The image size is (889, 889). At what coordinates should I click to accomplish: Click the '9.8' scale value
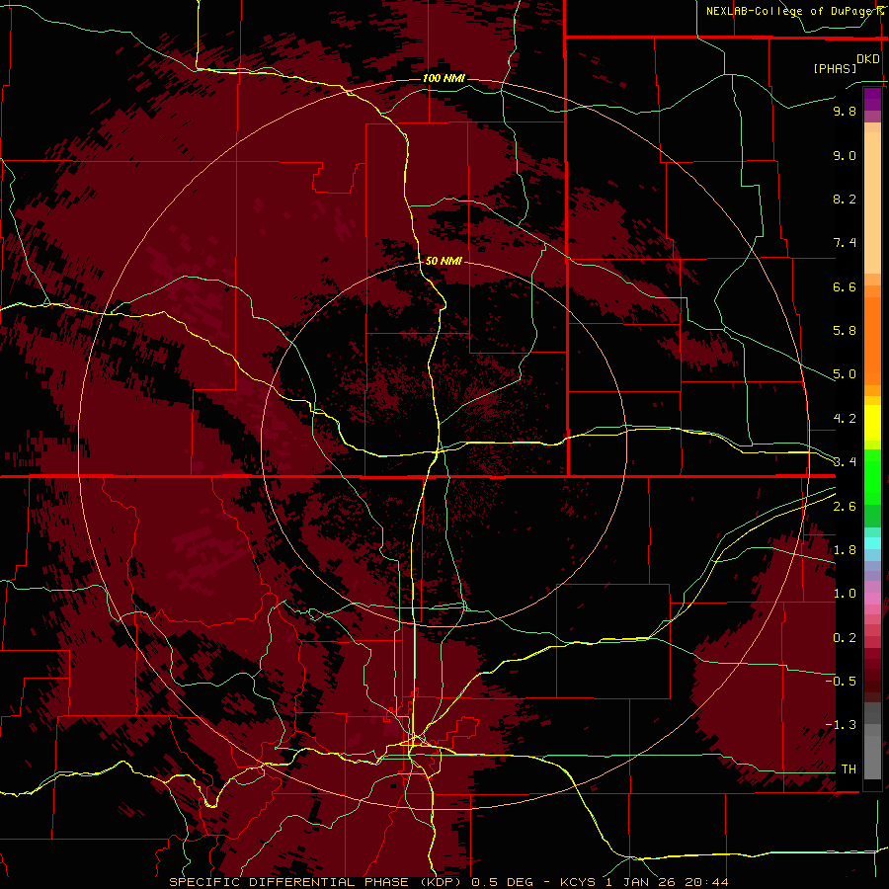coord(845,111)
